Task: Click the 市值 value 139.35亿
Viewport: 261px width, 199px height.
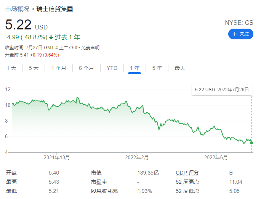Action: [x=148, y=173]
